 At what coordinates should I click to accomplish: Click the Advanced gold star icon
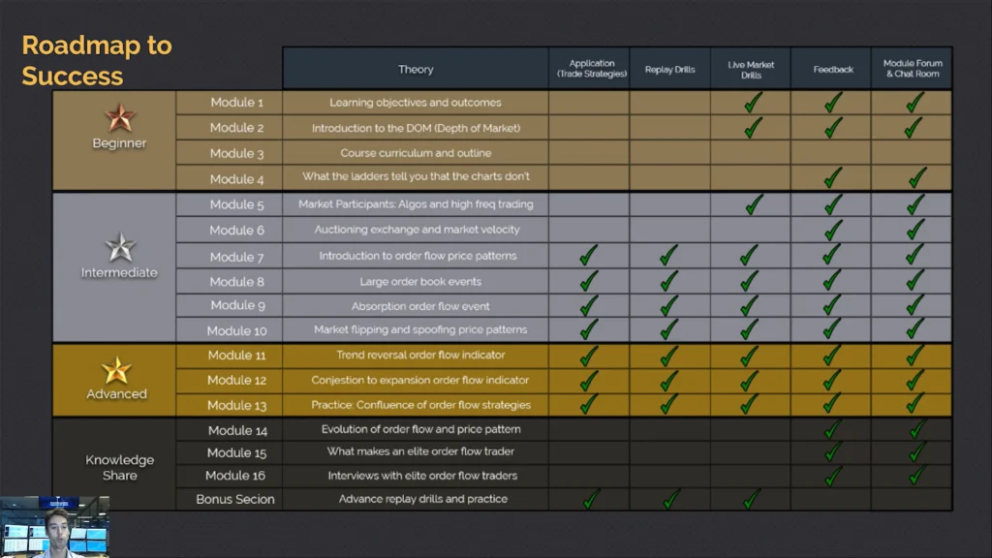116,370
